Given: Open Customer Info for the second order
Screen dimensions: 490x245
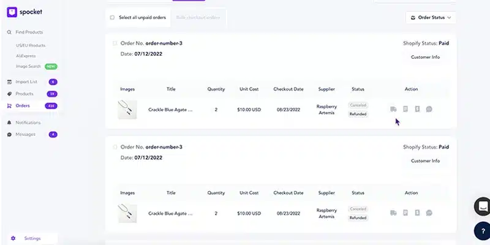Looking at the screenshot, I should pos(425,161).
